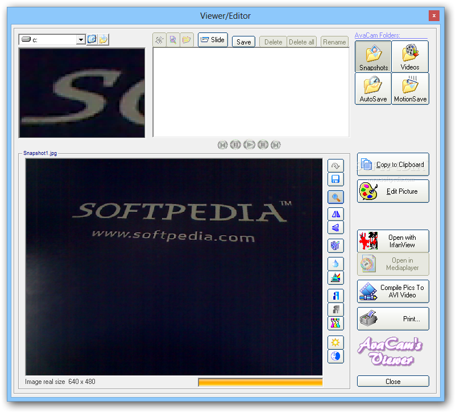Click the blue moon darken icon

tap(335, 356)
